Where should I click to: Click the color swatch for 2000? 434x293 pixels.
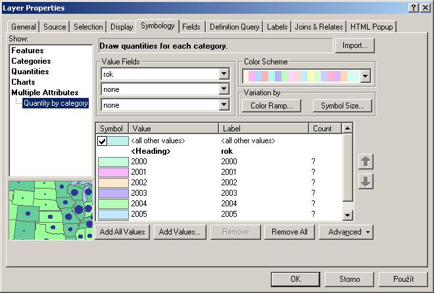point(113,162)
